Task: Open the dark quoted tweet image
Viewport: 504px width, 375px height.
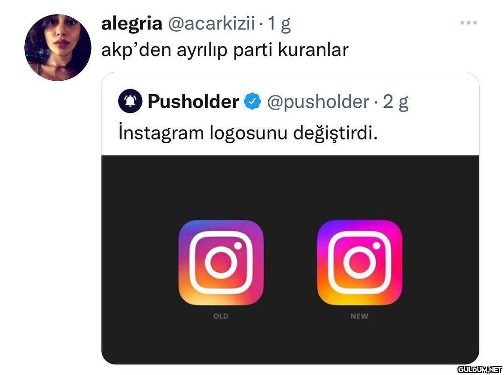Action: click(x=290, y=260)
